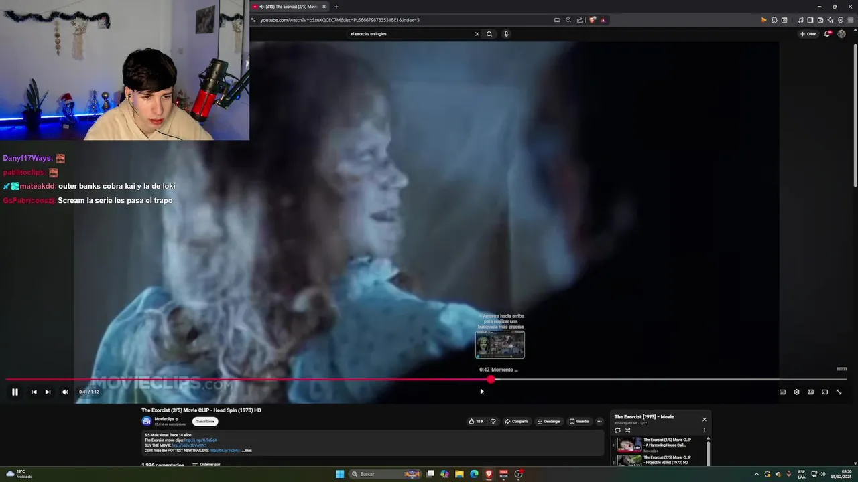The height and width of the screenshot is (482, 858).
Task: Click the taskbar Buscar search box
Action: click(385, 474)
